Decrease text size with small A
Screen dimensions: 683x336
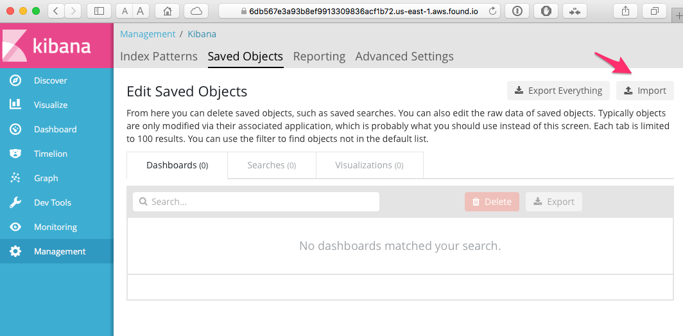(125, 12)
